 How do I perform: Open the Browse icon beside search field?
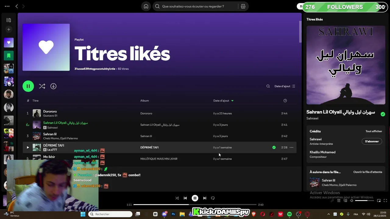coord(243,6)
